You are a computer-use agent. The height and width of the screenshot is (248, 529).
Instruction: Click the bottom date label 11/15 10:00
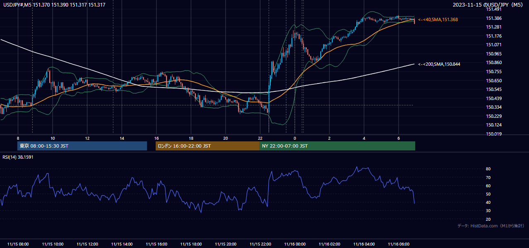click(53, 244)
